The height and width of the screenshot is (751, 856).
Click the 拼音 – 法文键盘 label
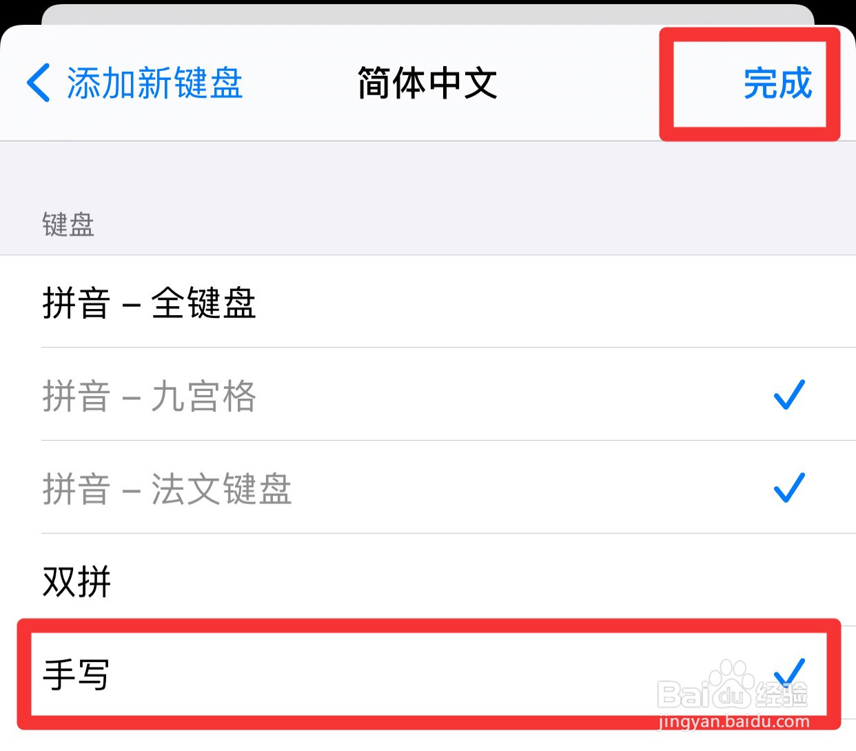click(x=167, y=489)
